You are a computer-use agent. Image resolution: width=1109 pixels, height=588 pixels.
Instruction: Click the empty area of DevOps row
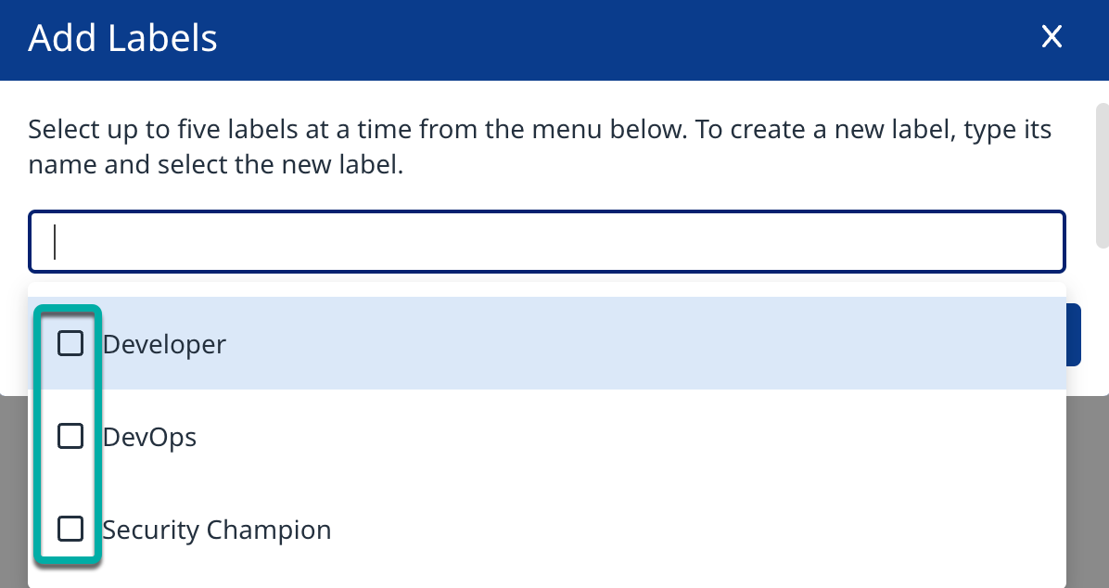649,436
